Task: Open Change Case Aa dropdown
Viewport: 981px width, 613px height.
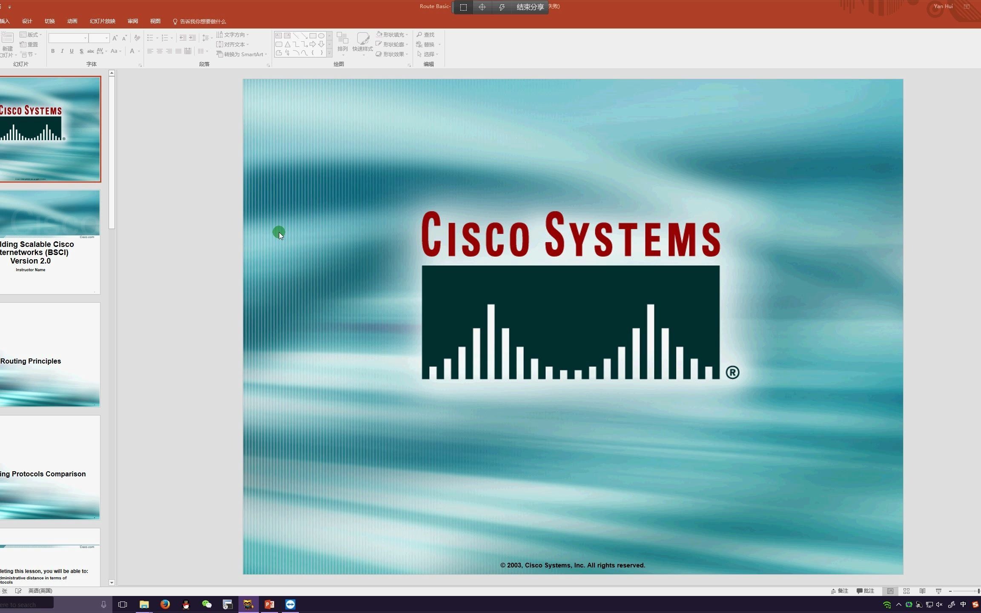Action: click(x=116, y=51)
